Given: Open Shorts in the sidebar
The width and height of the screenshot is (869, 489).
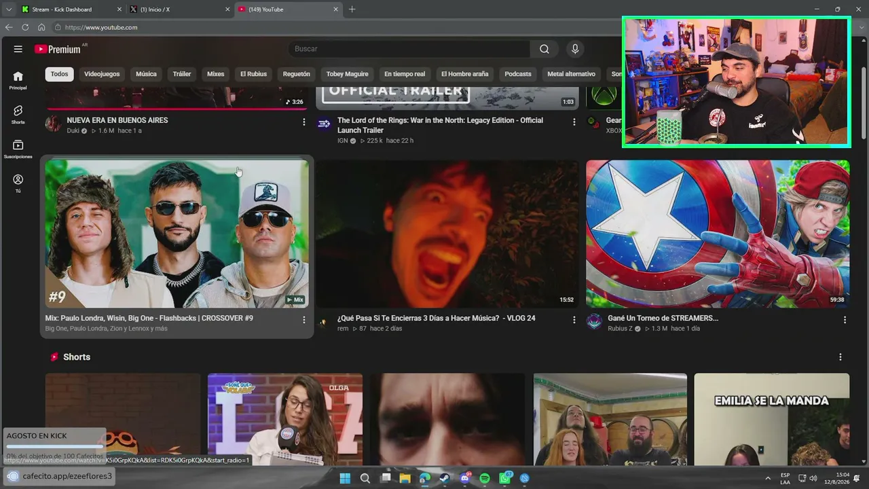Looking at the screenshot, I should pyautogui.click(x=18, y=114).
